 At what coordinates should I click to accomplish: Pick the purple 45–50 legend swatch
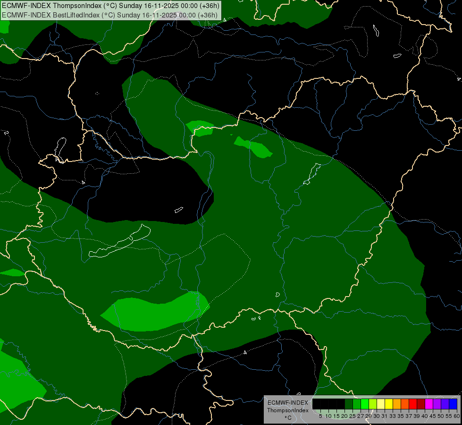pyautogui.click(x=437, y=404)
